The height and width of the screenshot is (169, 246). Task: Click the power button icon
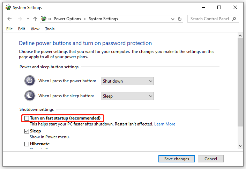(30, 81)
